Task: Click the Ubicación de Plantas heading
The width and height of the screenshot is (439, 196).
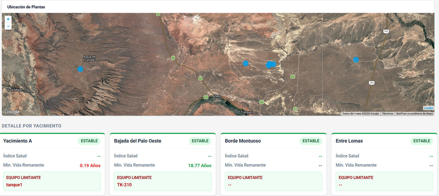Action: pos(26,7)
